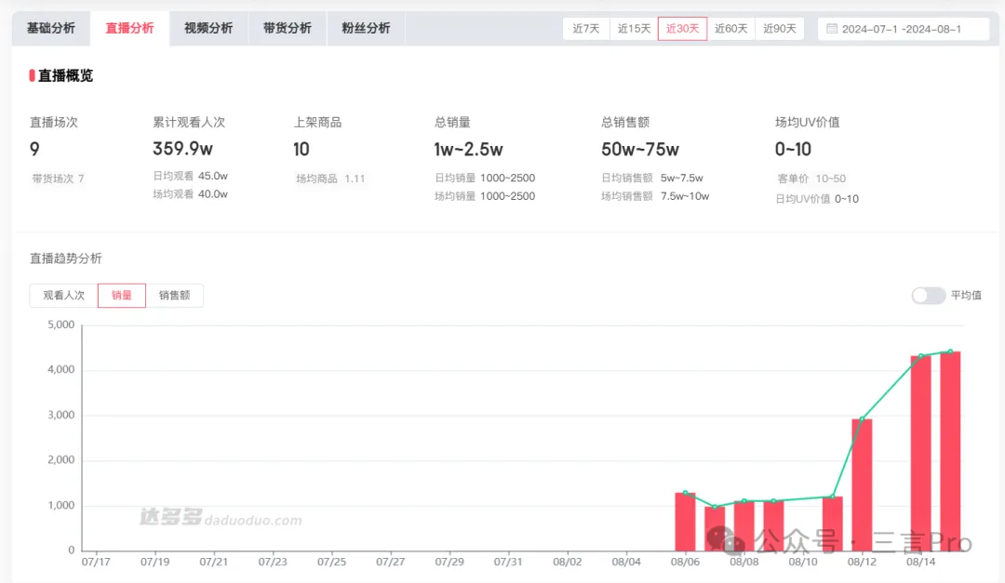The width and height of the screenshot is (1005, 583).
Task: Switch to the 基础分析 tab
Action: (x=51, y=28)
